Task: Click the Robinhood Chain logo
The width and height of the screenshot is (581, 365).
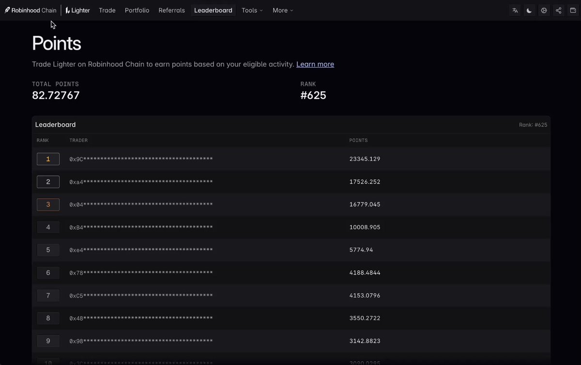Action: 31,10
